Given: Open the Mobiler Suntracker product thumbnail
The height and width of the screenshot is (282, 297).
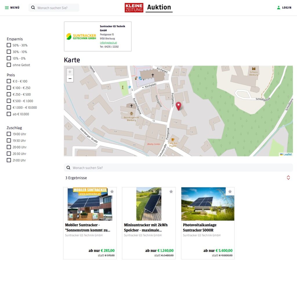Looking at the screenshot, I should (x=90, y=204).
